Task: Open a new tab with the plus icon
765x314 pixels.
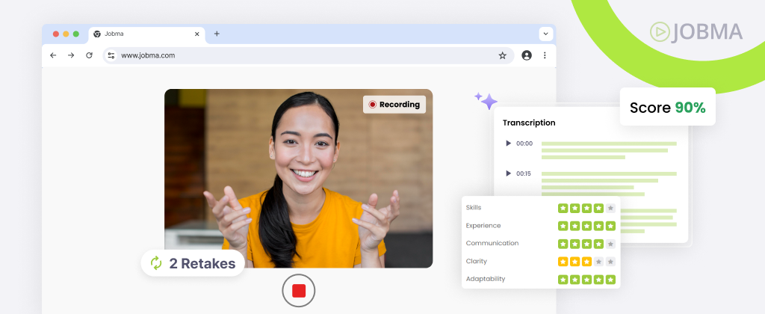Action: click(217, 34)
